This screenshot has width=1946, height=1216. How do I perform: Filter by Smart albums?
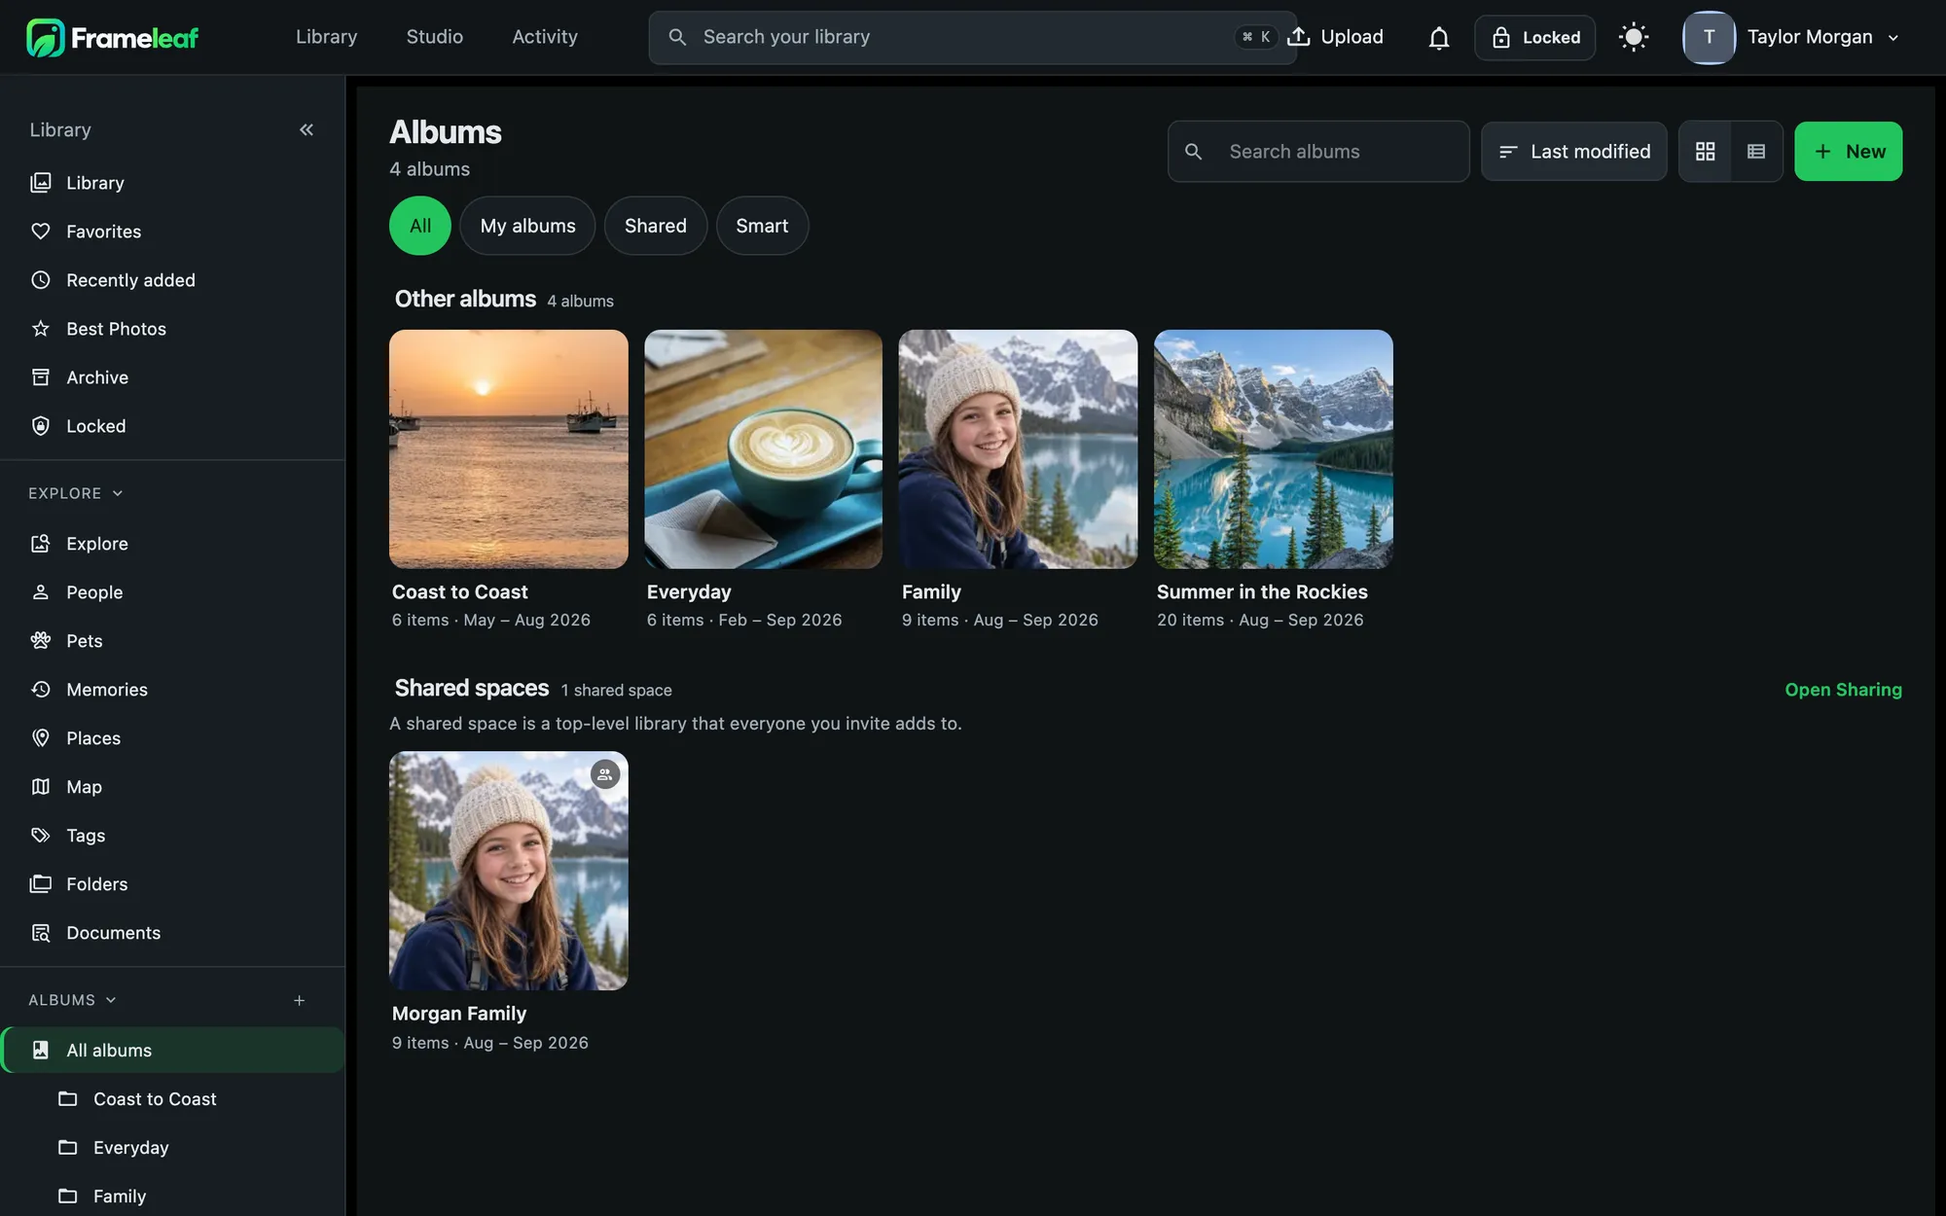(762, 226)
